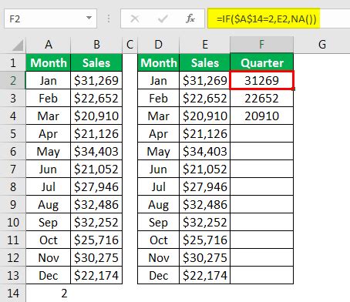Viewport: 350px width, 302px height.
Task: Click Oct in column A
Action: pos(49,240)
